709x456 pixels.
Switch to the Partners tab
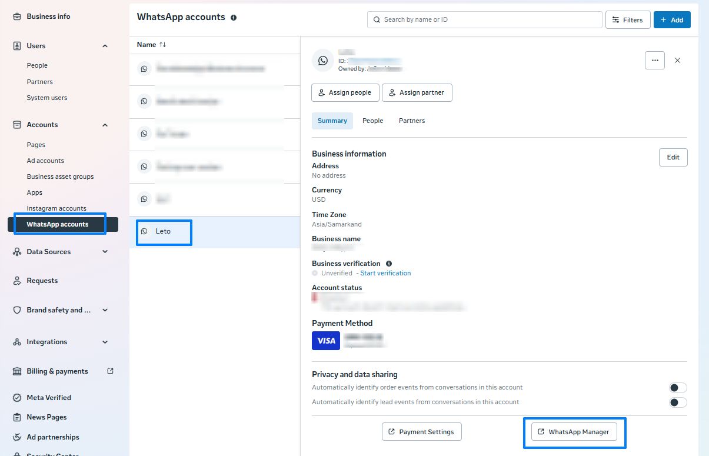(x=411, y=121)
